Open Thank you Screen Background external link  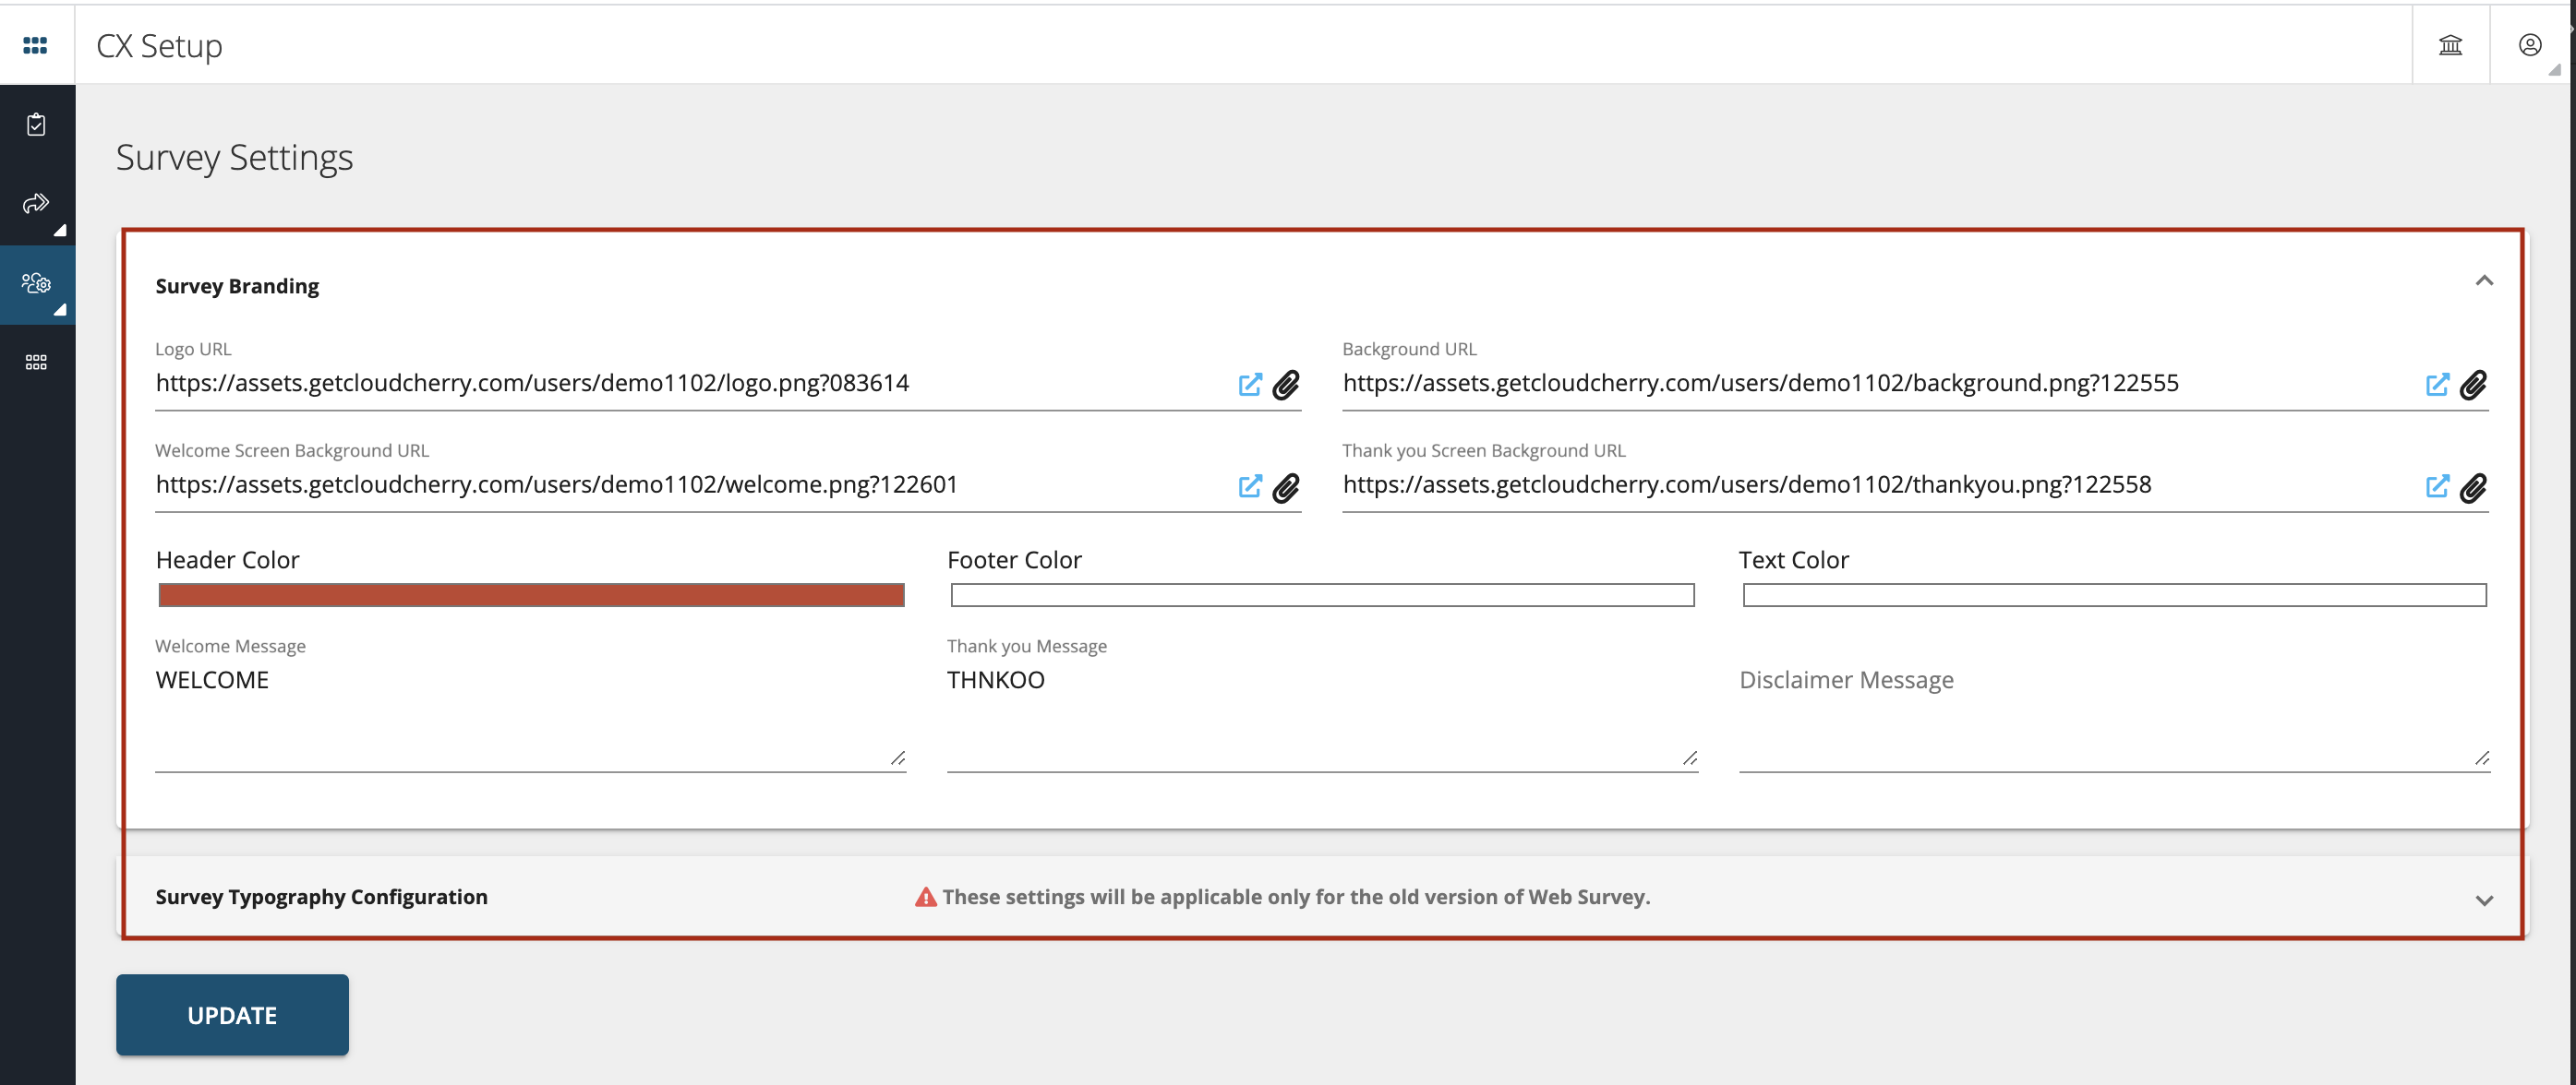click(x=2437, y=486)
